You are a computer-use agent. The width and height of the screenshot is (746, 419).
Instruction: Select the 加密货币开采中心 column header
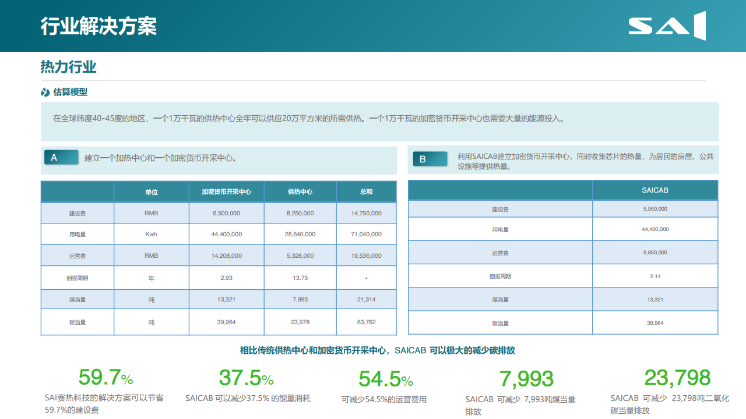tap(226, 191)
